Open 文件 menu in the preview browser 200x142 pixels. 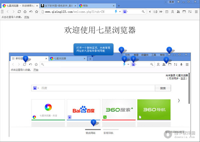127,55
